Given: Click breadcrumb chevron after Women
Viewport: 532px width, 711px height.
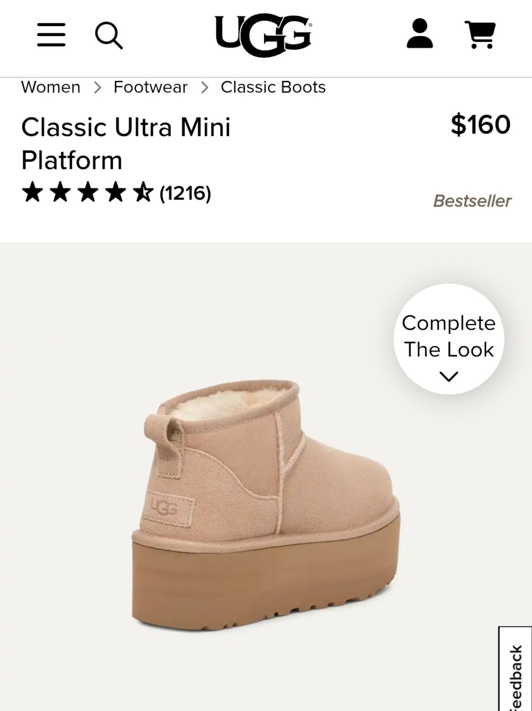Looking at the screenshot, I should coord(98,88).
